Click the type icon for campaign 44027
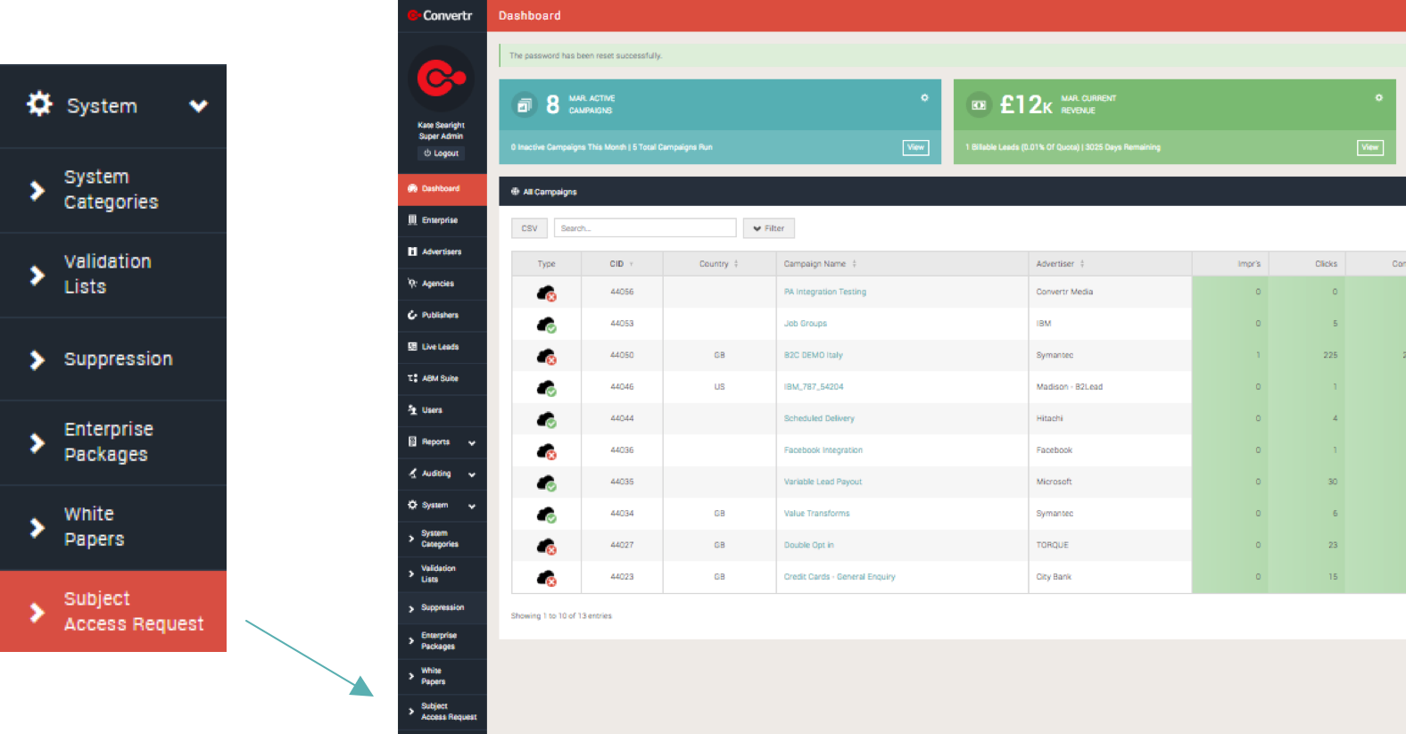 pyautogui.click(x=546, y=545)
